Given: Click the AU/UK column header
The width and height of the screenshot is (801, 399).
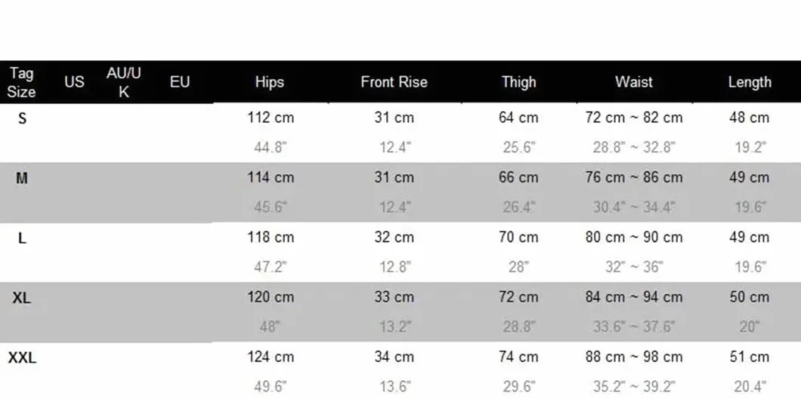Looking at the screenshot, I should tap(124, 82).
